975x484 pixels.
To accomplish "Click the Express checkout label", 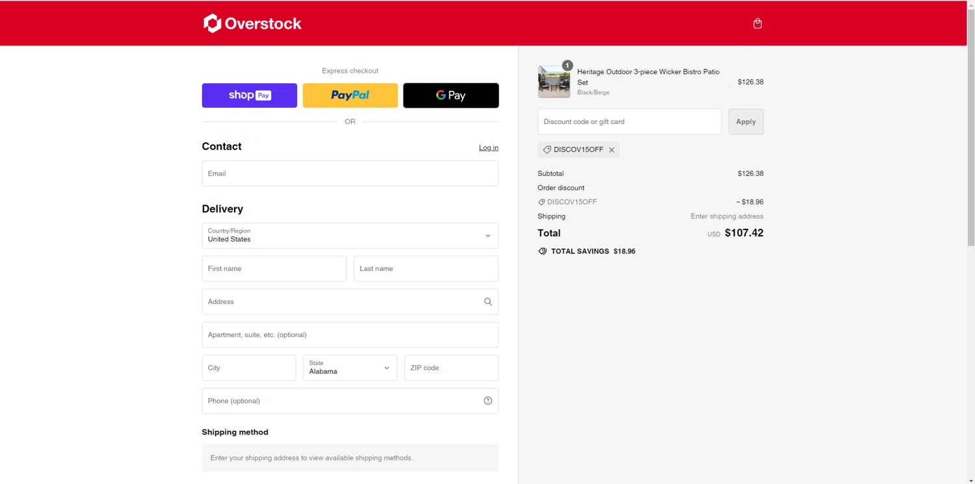I will 350,71.
